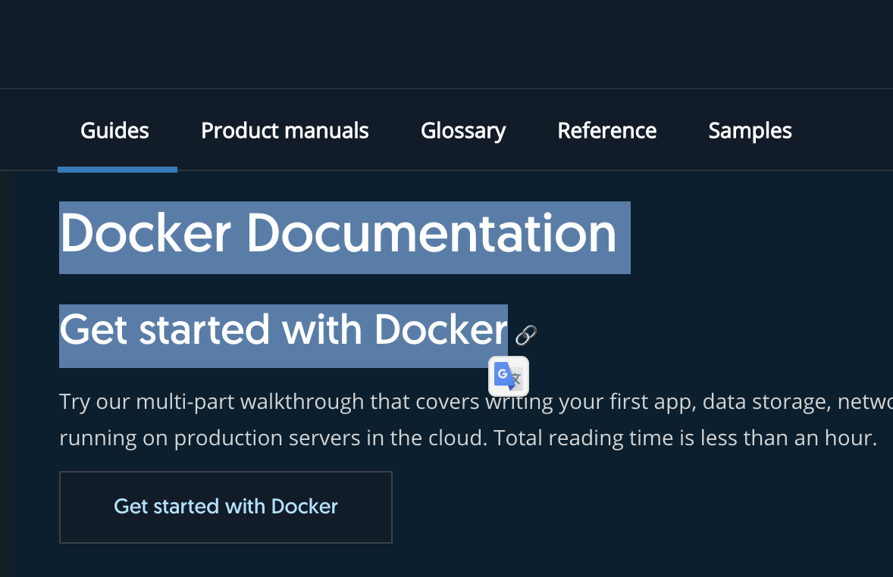Screen dimensions: 893x577
Task: Go to the Reference tab
Action: click(x=606, y=131)
